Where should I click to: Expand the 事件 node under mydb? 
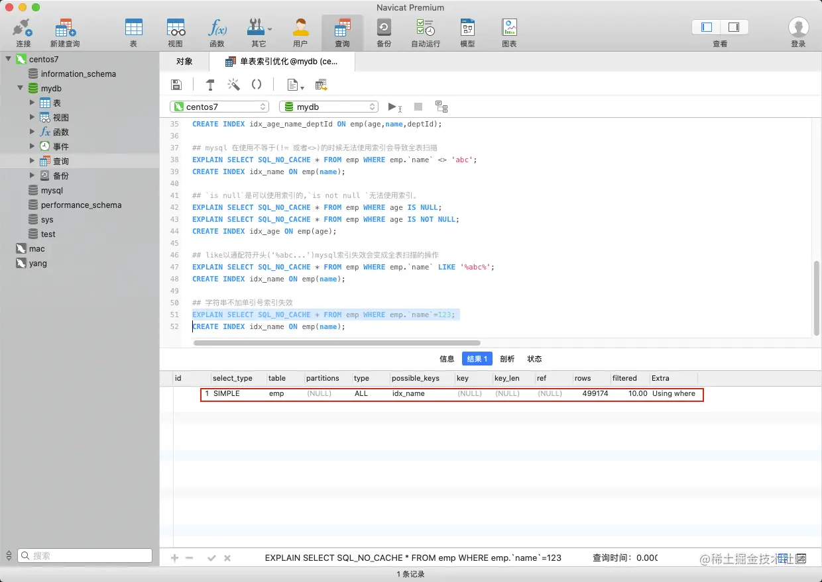(x=32, y=146)
